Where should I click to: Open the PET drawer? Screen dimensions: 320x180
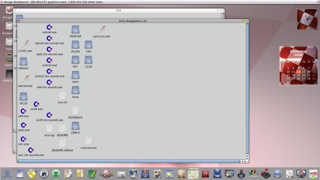click(75, 60)
